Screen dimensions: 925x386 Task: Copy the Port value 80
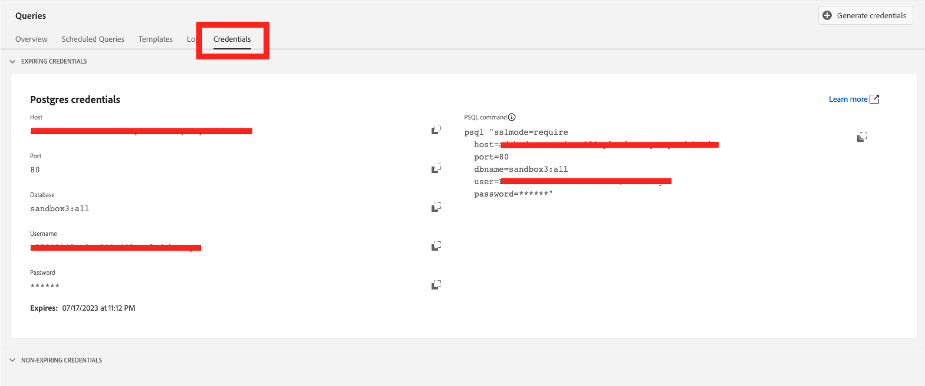[x=436, y=168]
